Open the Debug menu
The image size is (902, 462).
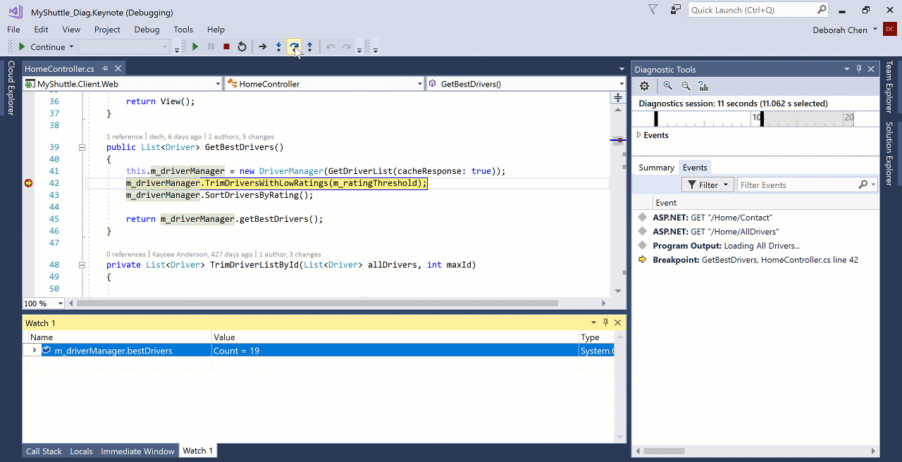coord(147,30)
